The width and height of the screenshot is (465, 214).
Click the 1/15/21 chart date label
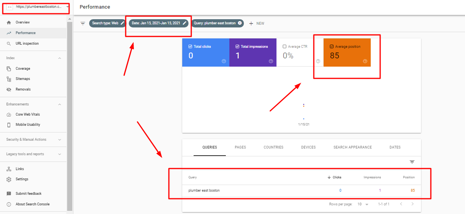(304, 124)
